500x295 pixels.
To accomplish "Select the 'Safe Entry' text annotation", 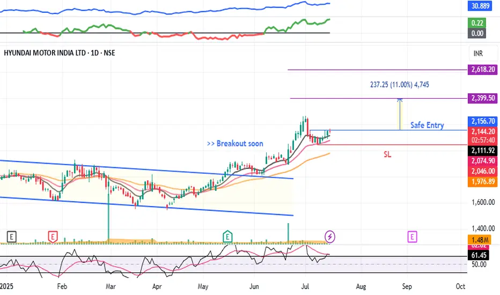I will [427, 125].
